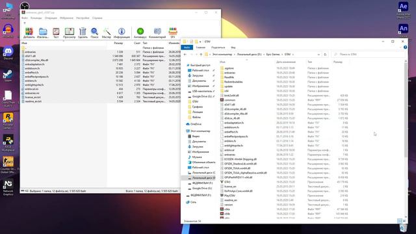Screen dimensions: 416x234
Task: Select Сеть in the navigation pane
Action: pos(191,202)
